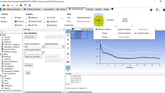
Task: Collapse the ribbon with arrow icon
Action: [112, 9]
